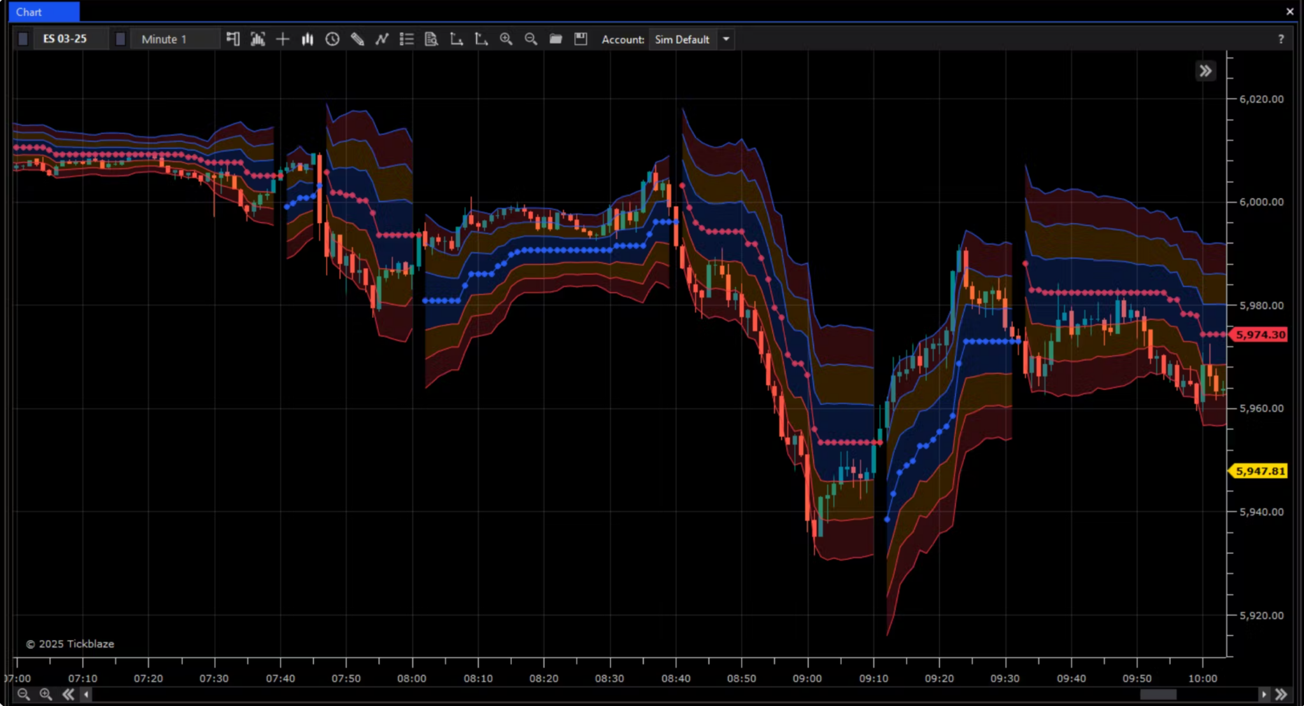Zoom in using the magnifier plus icon
The height and width of the screenshot is (706, 1304).
coord(506,39)
